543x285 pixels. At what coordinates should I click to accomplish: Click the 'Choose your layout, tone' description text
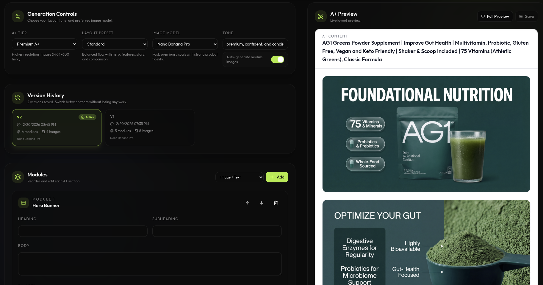[70, 21]
